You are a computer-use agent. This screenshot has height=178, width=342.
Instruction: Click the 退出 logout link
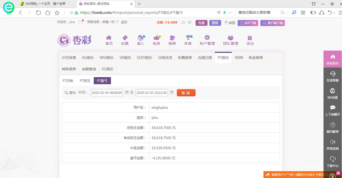124,22
